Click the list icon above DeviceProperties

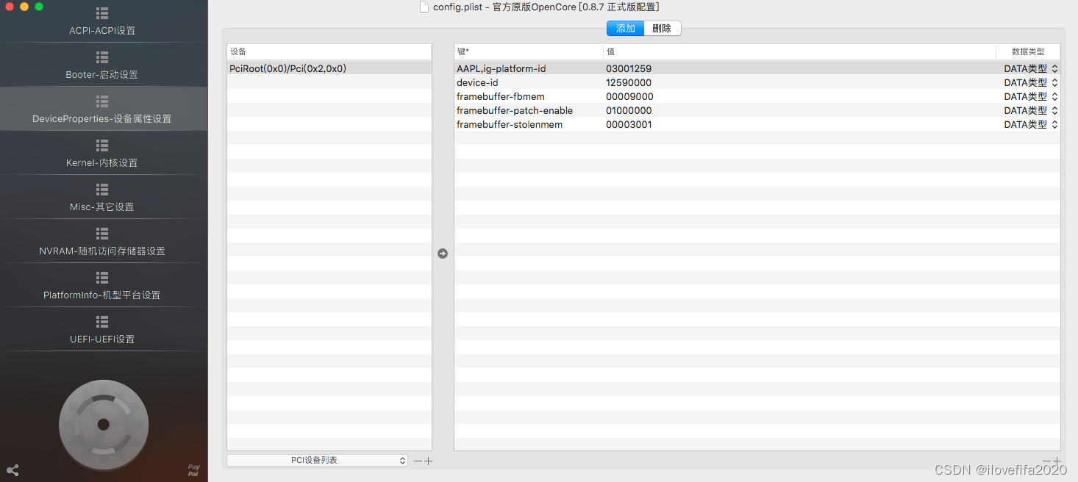coord(102,101)
